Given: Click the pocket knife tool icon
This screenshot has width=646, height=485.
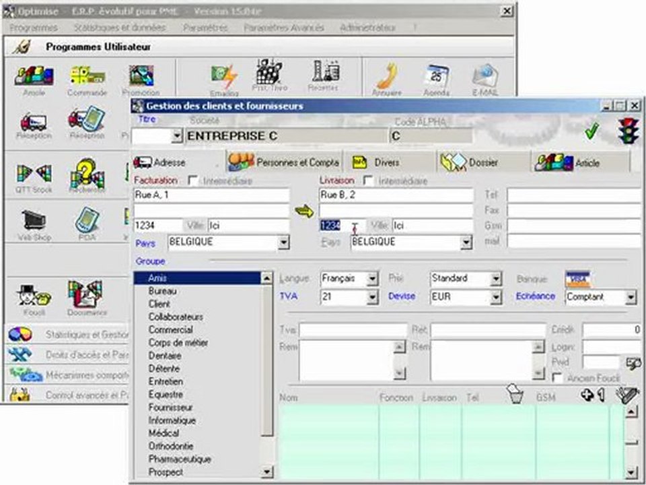Looking at the screenshot, I should 627,395.
